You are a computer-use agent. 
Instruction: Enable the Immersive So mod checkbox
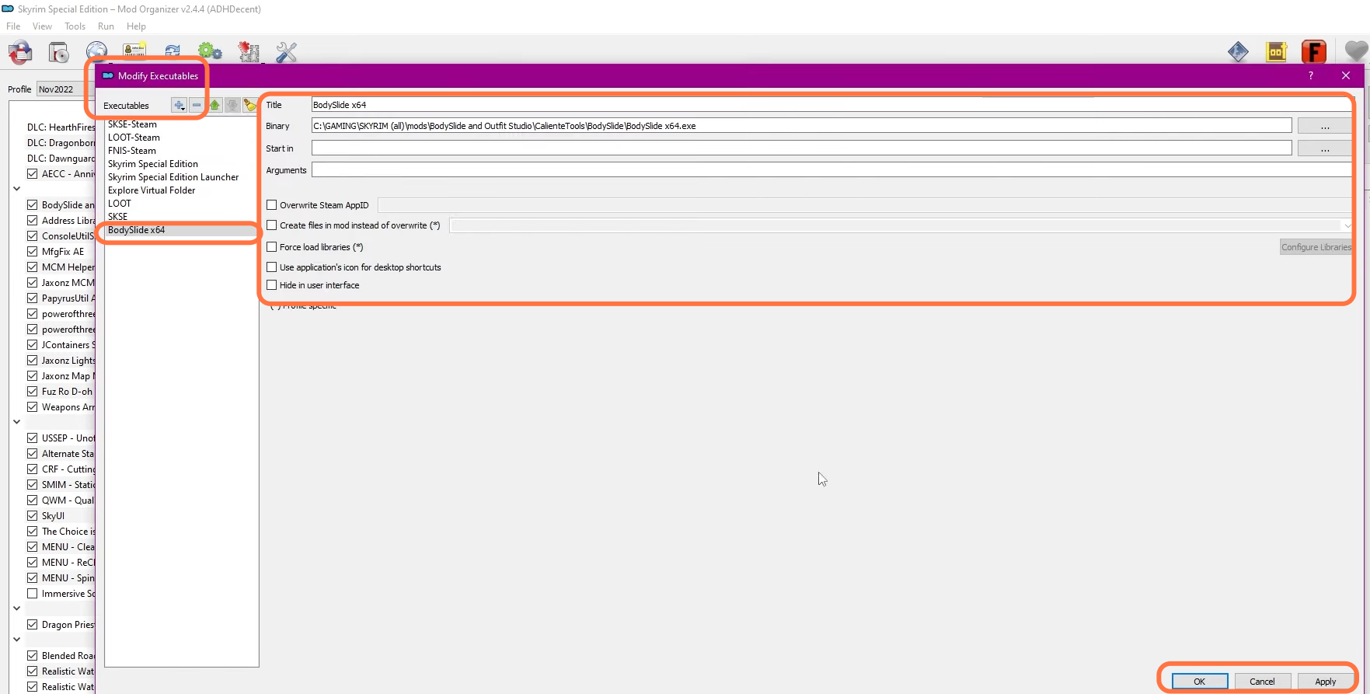click(x=33, y=594)
